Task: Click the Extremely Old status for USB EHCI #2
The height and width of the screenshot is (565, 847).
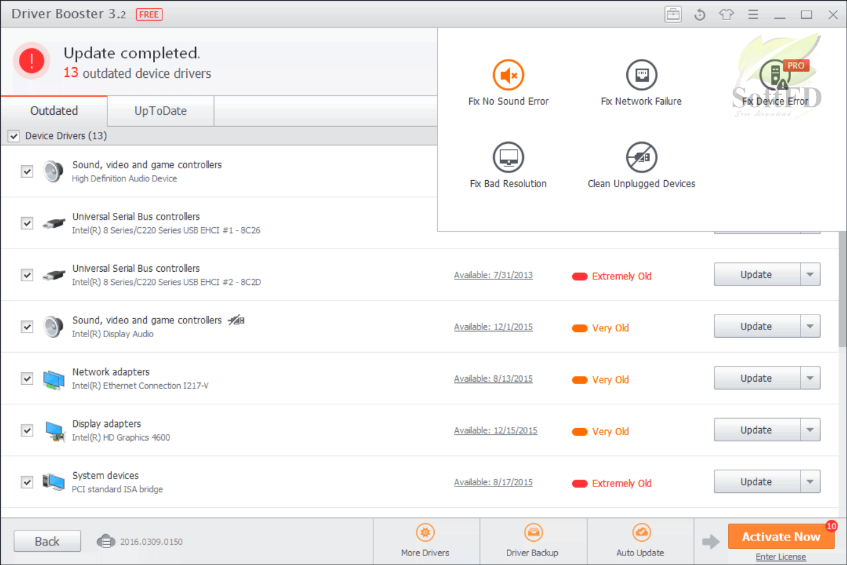Action: (x=612, y=276)
